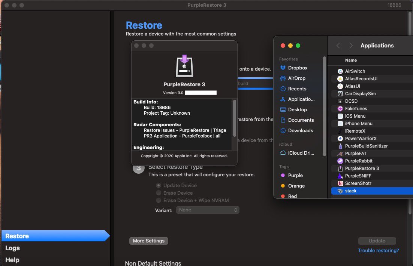Select the Erase Device radio button
The height and width of the screenshot is (266, 413).
(x=159, y=193)
